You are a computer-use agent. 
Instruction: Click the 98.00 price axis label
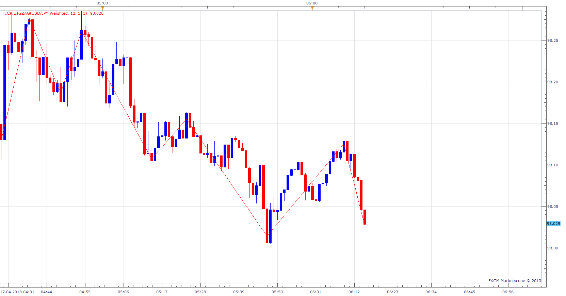(x=552, y=248)
